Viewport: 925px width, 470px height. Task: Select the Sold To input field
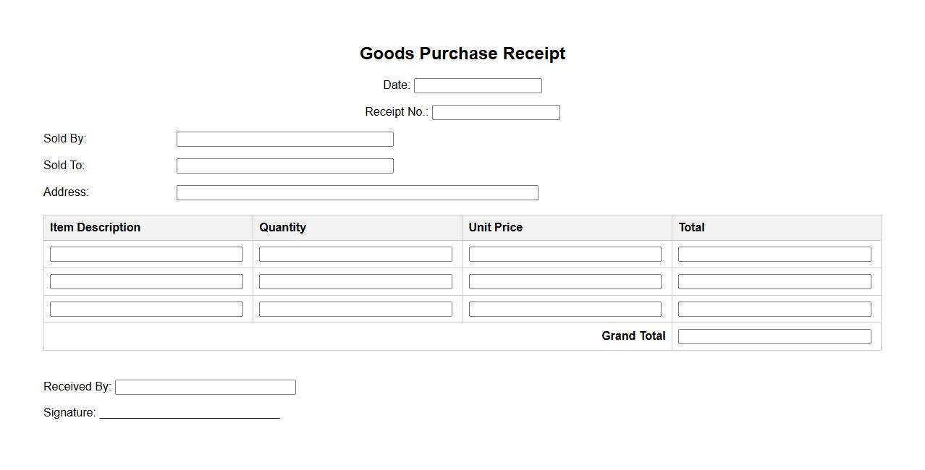pyautogui.click(x=284, y=166)
